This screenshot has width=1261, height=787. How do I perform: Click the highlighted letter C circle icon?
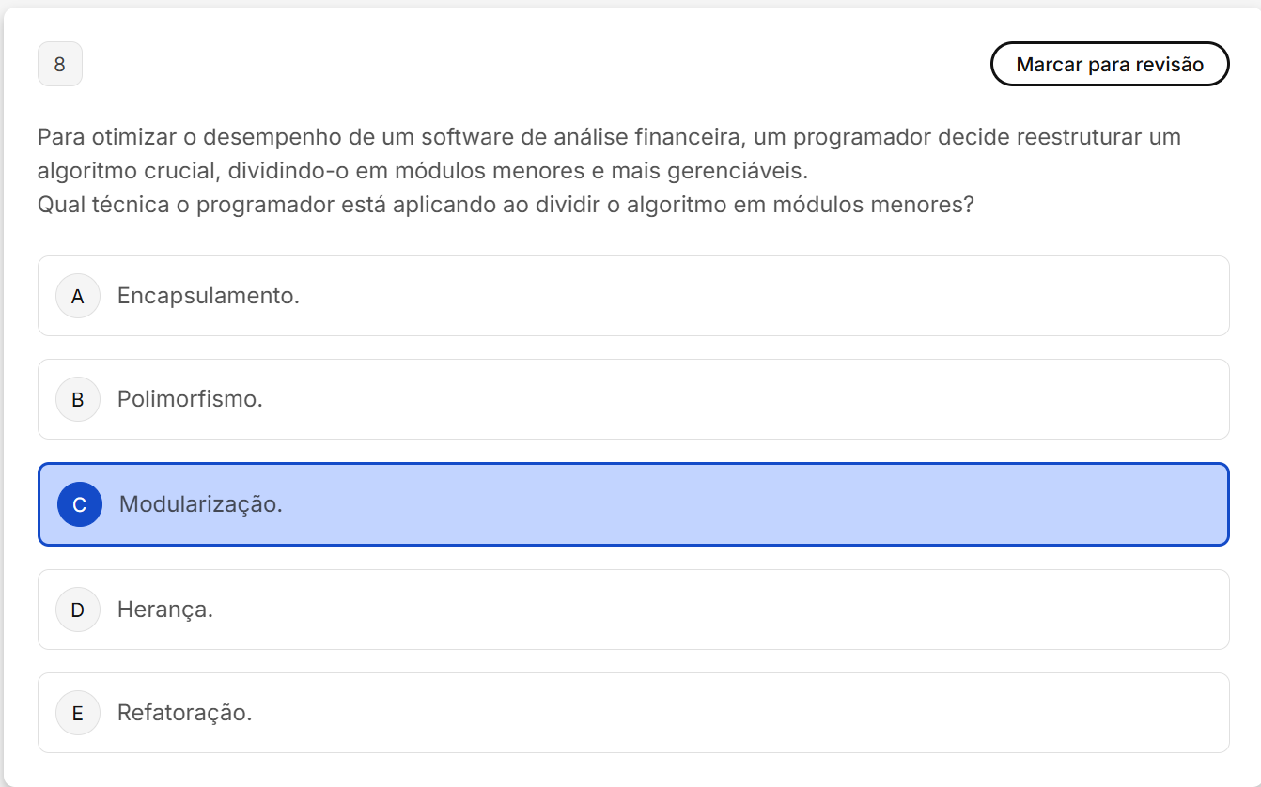point(80,505)
